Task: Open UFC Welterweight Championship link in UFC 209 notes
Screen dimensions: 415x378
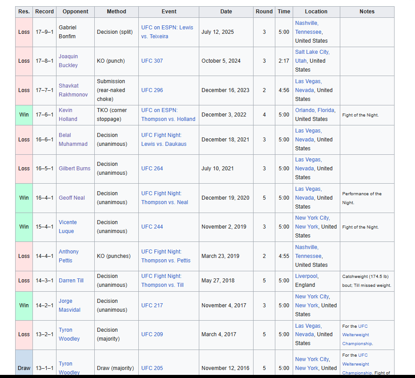Action: click(357, 335)
